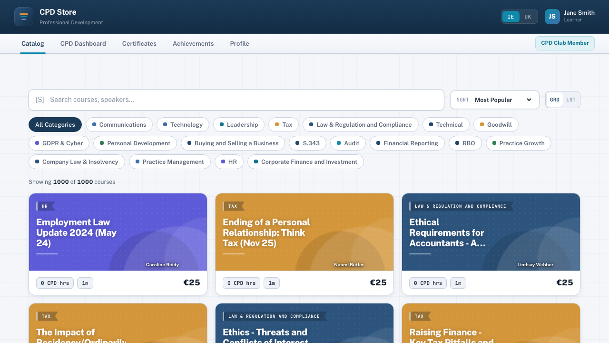The height and width of the screenshot is (343, 609).
Task: Filter by Corporate Finance and Investment
Action: coord(305,162)
